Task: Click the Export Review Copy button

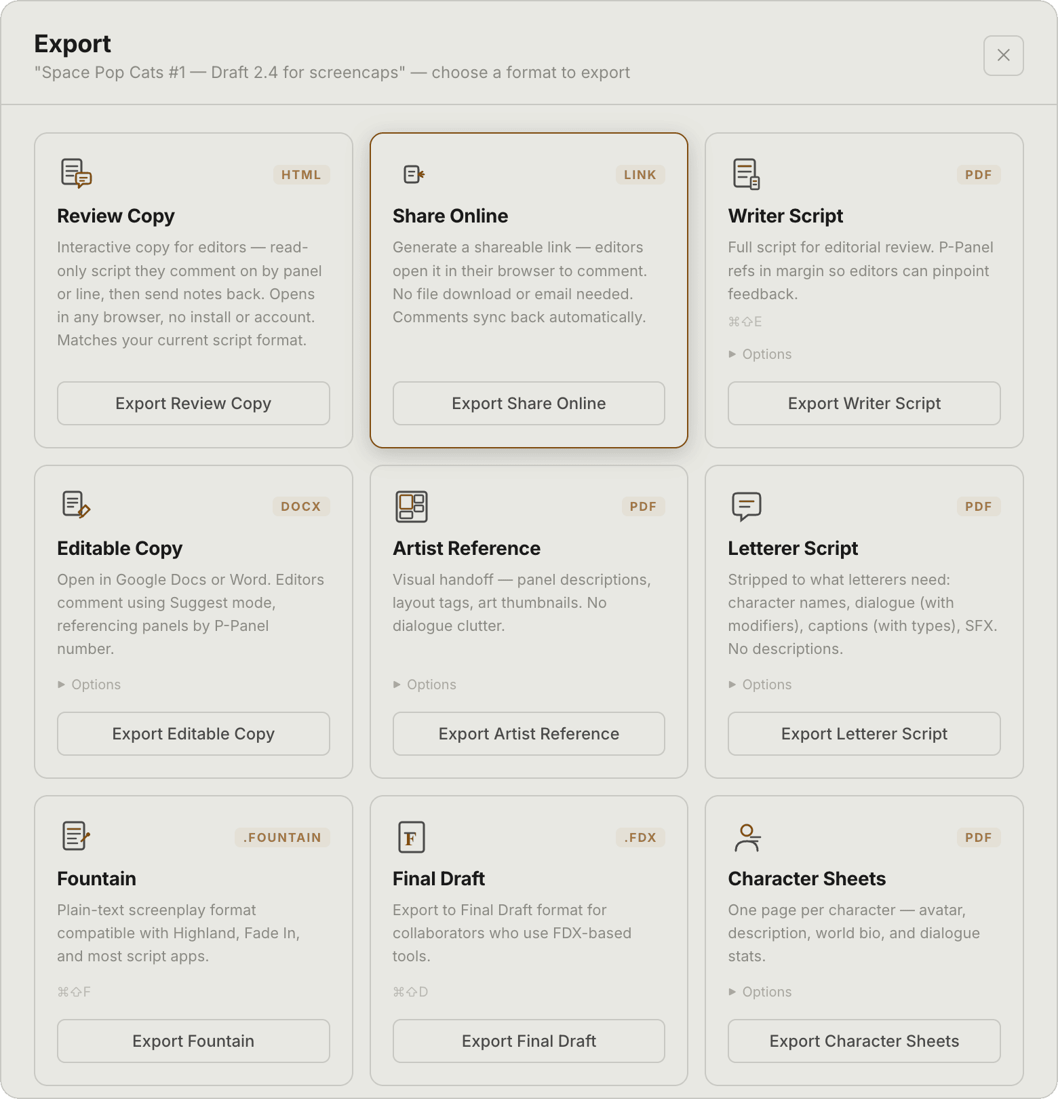Action: point(193,404)
